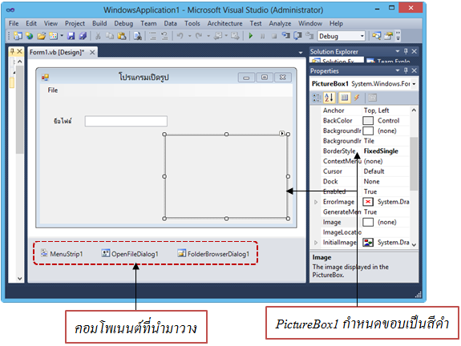Open the Project menu
Screen dimensions: 461x346
(75, 23)
